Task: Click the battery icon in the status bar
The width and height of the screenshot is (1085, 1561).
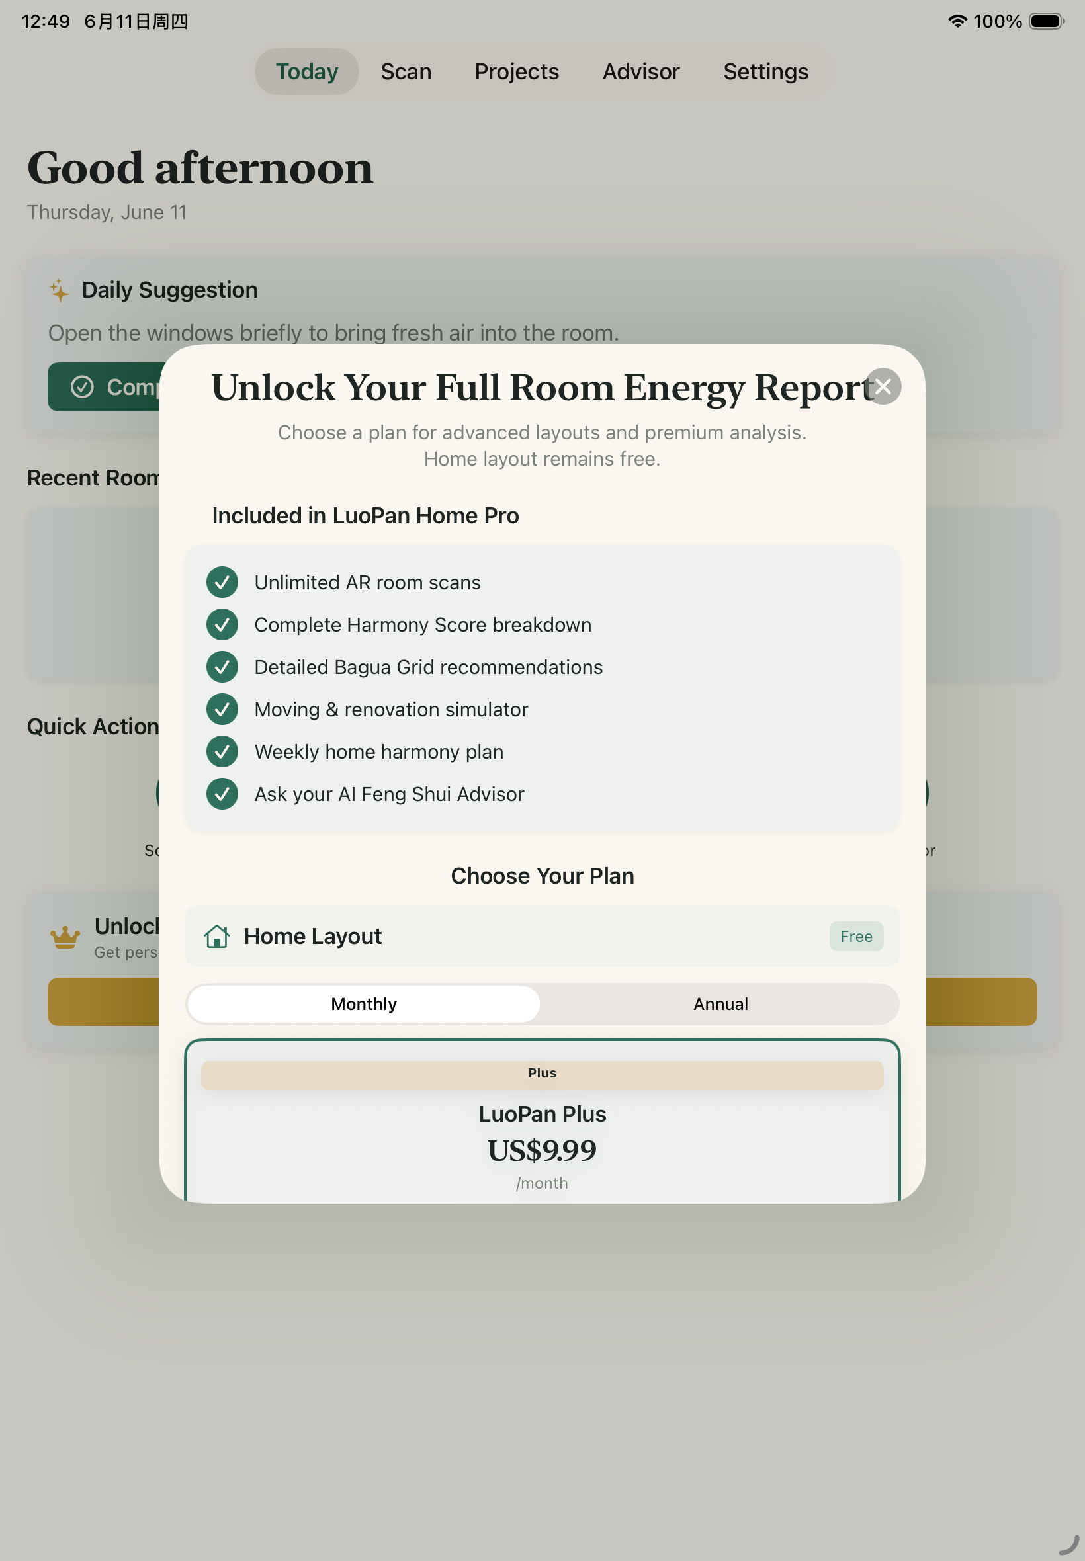Action: (1047, 21)
